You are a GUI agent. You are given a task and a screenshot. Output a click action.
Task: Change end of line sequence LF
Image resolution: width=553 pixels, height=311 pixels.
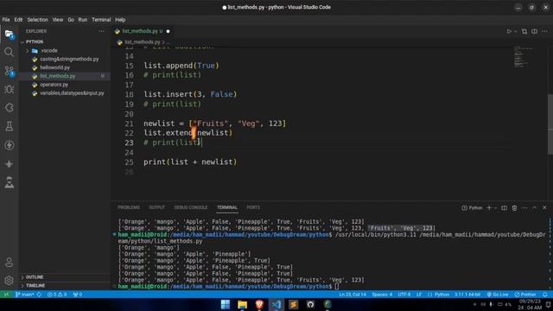pyautogui.click(x=419, y=295)
